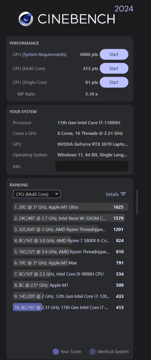Start the CPU Multi Core test
The image size is (151, 360).
coord(114,68)
